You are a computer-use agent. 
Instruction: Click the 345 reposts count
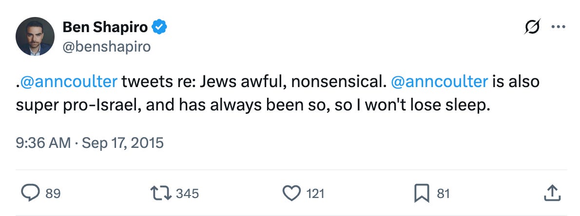(187, 194)
